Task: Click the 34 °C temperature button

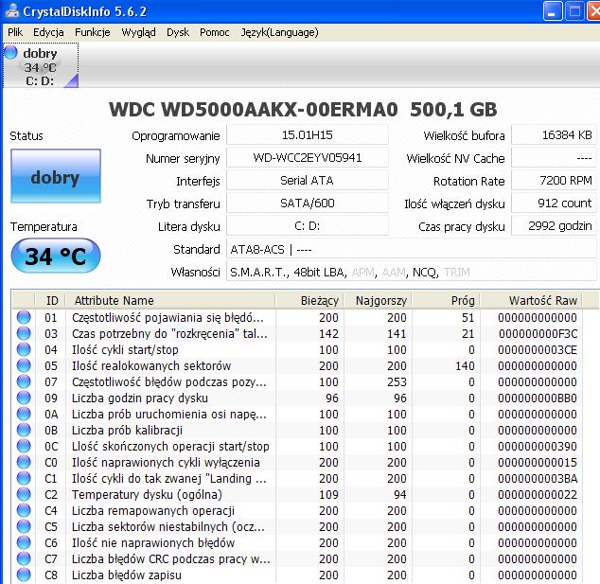Action: (56, 256)
